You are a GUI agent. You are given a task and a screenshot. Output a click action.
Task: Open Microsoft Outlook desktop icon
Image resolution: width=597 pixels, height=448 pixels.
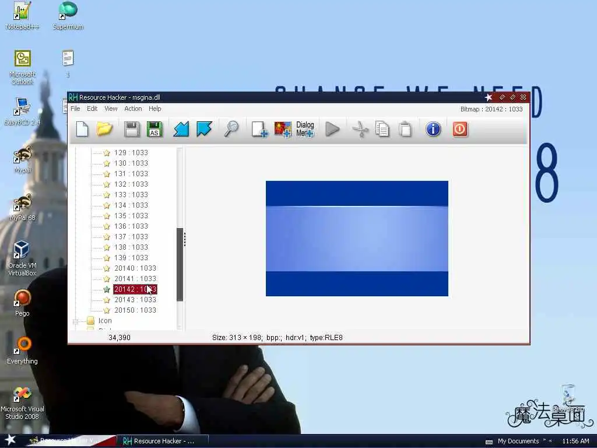[x=22, y=68]
